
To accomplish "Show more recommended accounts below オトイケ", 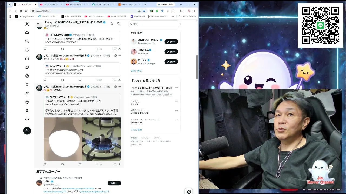I will (x=136, y=71).
